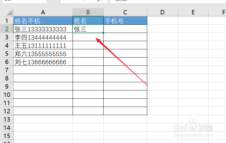Select cell 李四13444444444
Viewport: 226px width, 143px height.
(x=43, y=37)
